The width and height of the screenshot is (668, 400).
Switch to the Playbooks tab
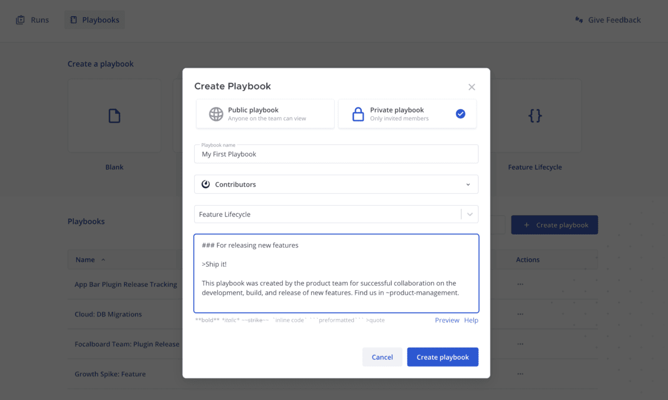click(x=94, y=19)
